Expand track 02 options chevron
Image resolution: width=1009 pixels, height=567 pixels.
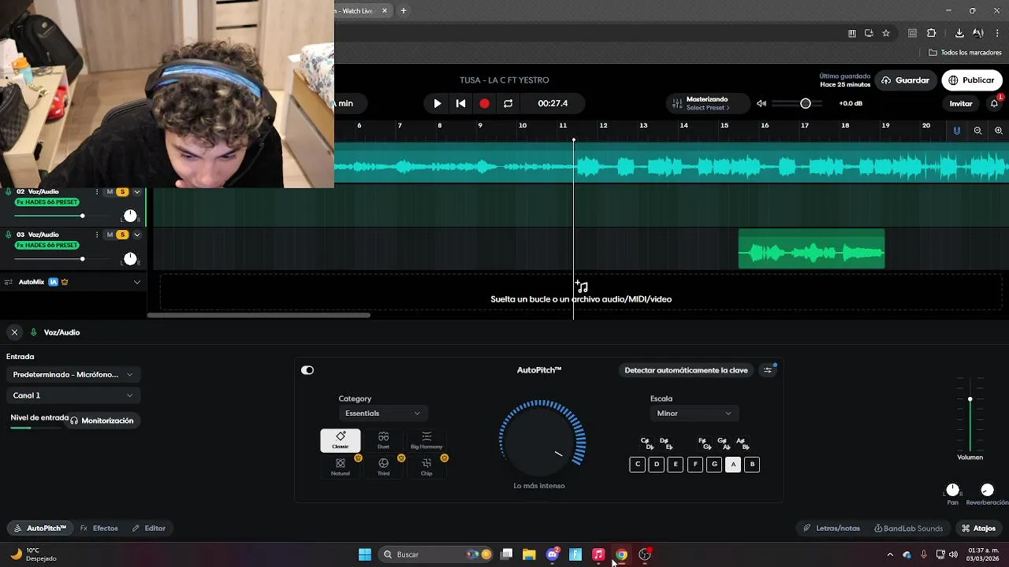(137, 191)
